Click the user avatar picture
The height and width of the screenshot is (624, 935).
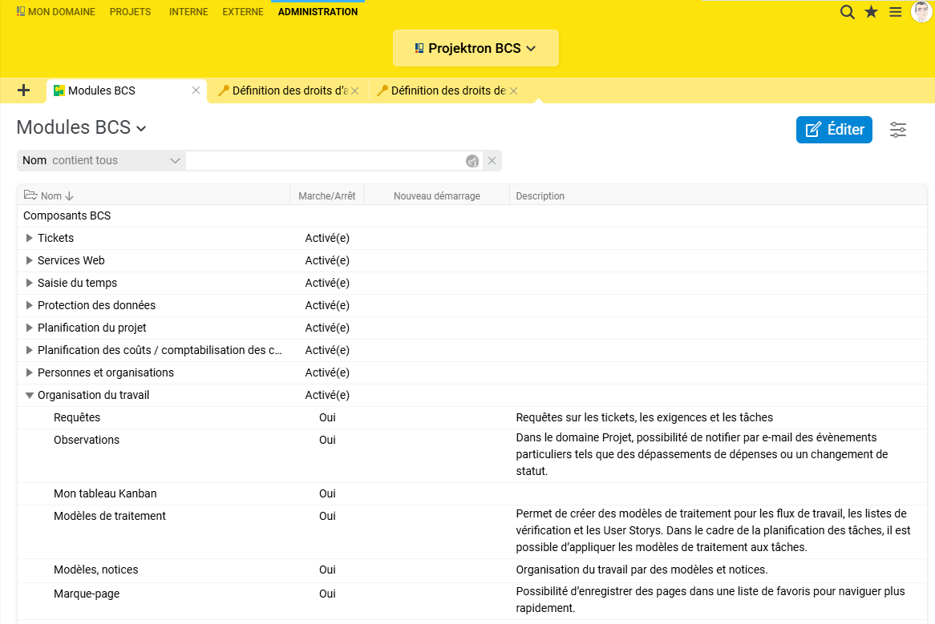point(921,11)
